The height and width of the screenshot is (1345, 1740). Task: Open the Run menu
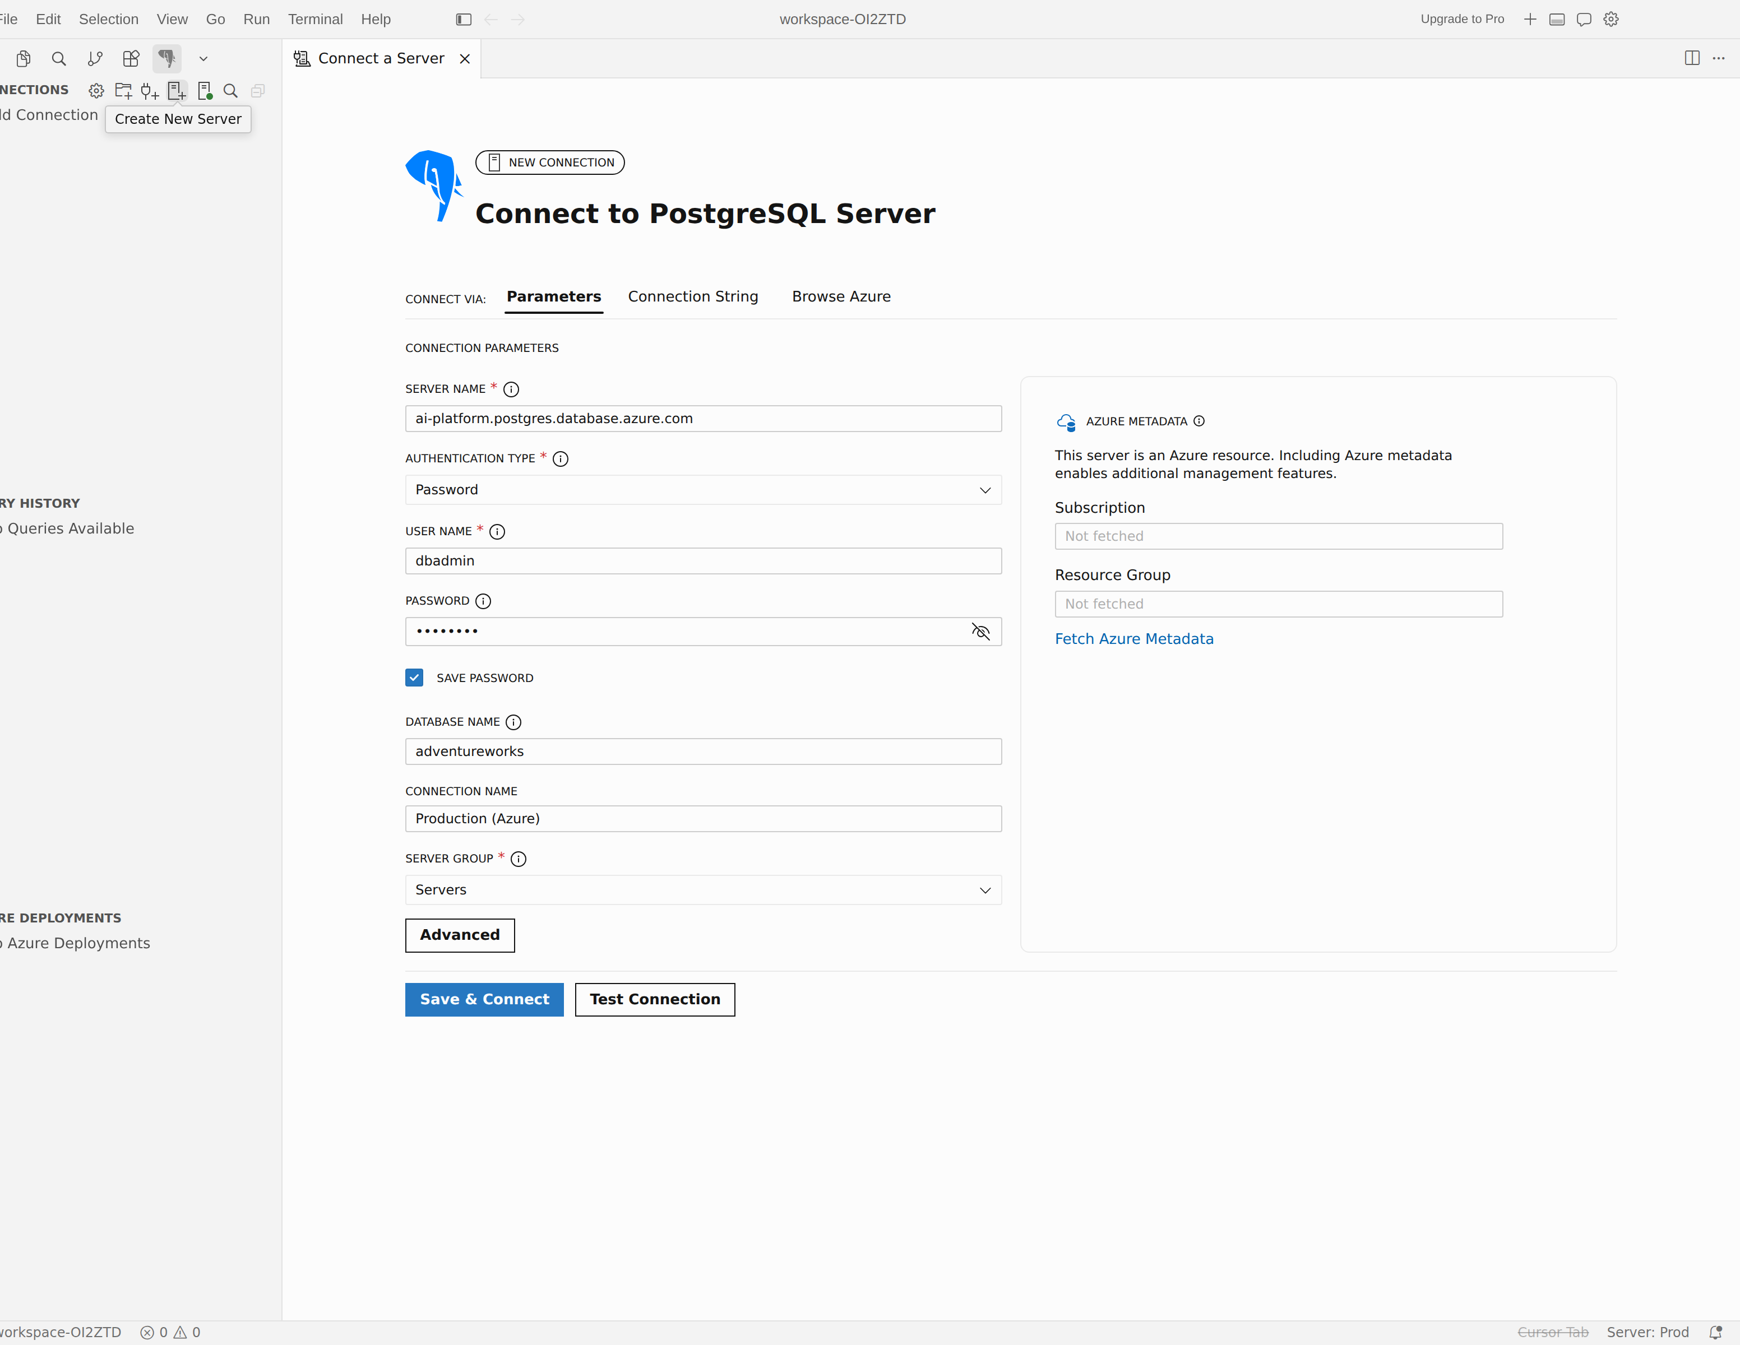257,19
